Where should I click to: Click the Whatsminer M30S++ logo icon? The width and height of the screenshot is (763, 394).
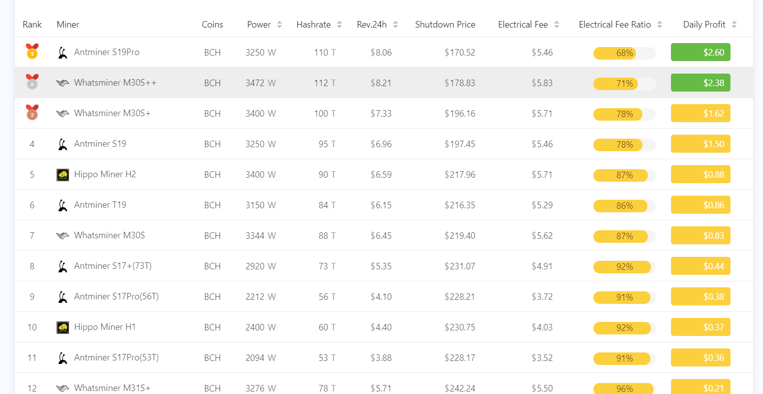tap(63, 83)
